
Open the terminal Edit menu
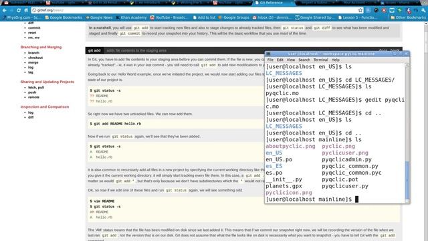(280, 60)
